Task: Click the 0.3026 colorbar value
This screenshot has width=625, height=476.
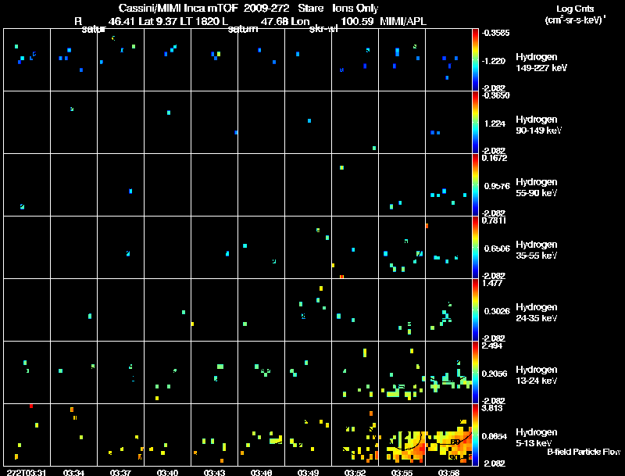Action: coord(497,311)
